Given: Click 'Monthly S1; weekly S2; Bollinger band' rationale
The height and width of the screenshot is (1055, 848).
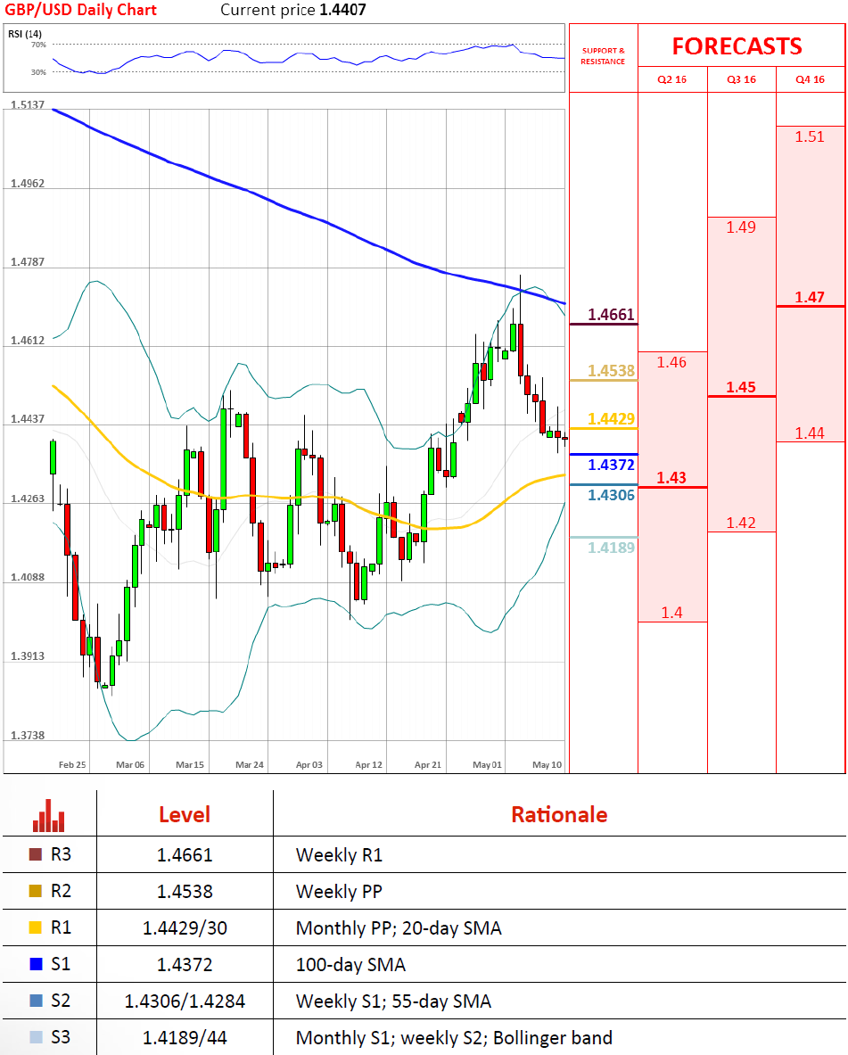Looking at the screenshot, I should point(454,1038).
